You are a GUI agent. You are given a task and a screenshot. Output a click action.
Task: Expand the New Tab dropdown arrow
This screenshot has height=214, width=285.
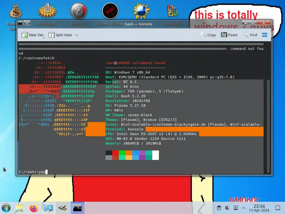tap(44, 38)
